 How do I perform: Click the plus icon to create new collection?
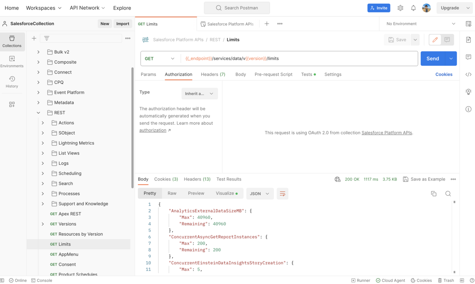click(x=34, y=38)
